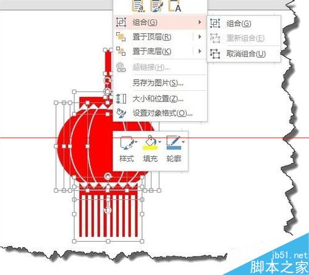Click the yellow fill color bar
Viewport: 309px width, 275px height.
[x=150, y=148]
